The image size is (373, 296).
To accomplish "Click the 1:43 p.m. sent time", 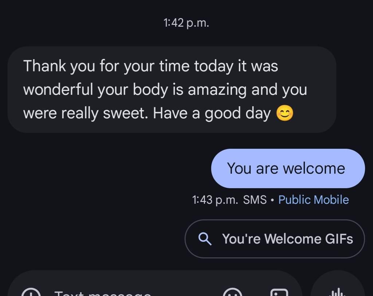I will (x=215, y=200).
